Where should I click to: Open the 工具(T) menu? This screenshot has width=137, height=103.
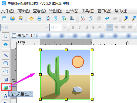click(88, 11)
